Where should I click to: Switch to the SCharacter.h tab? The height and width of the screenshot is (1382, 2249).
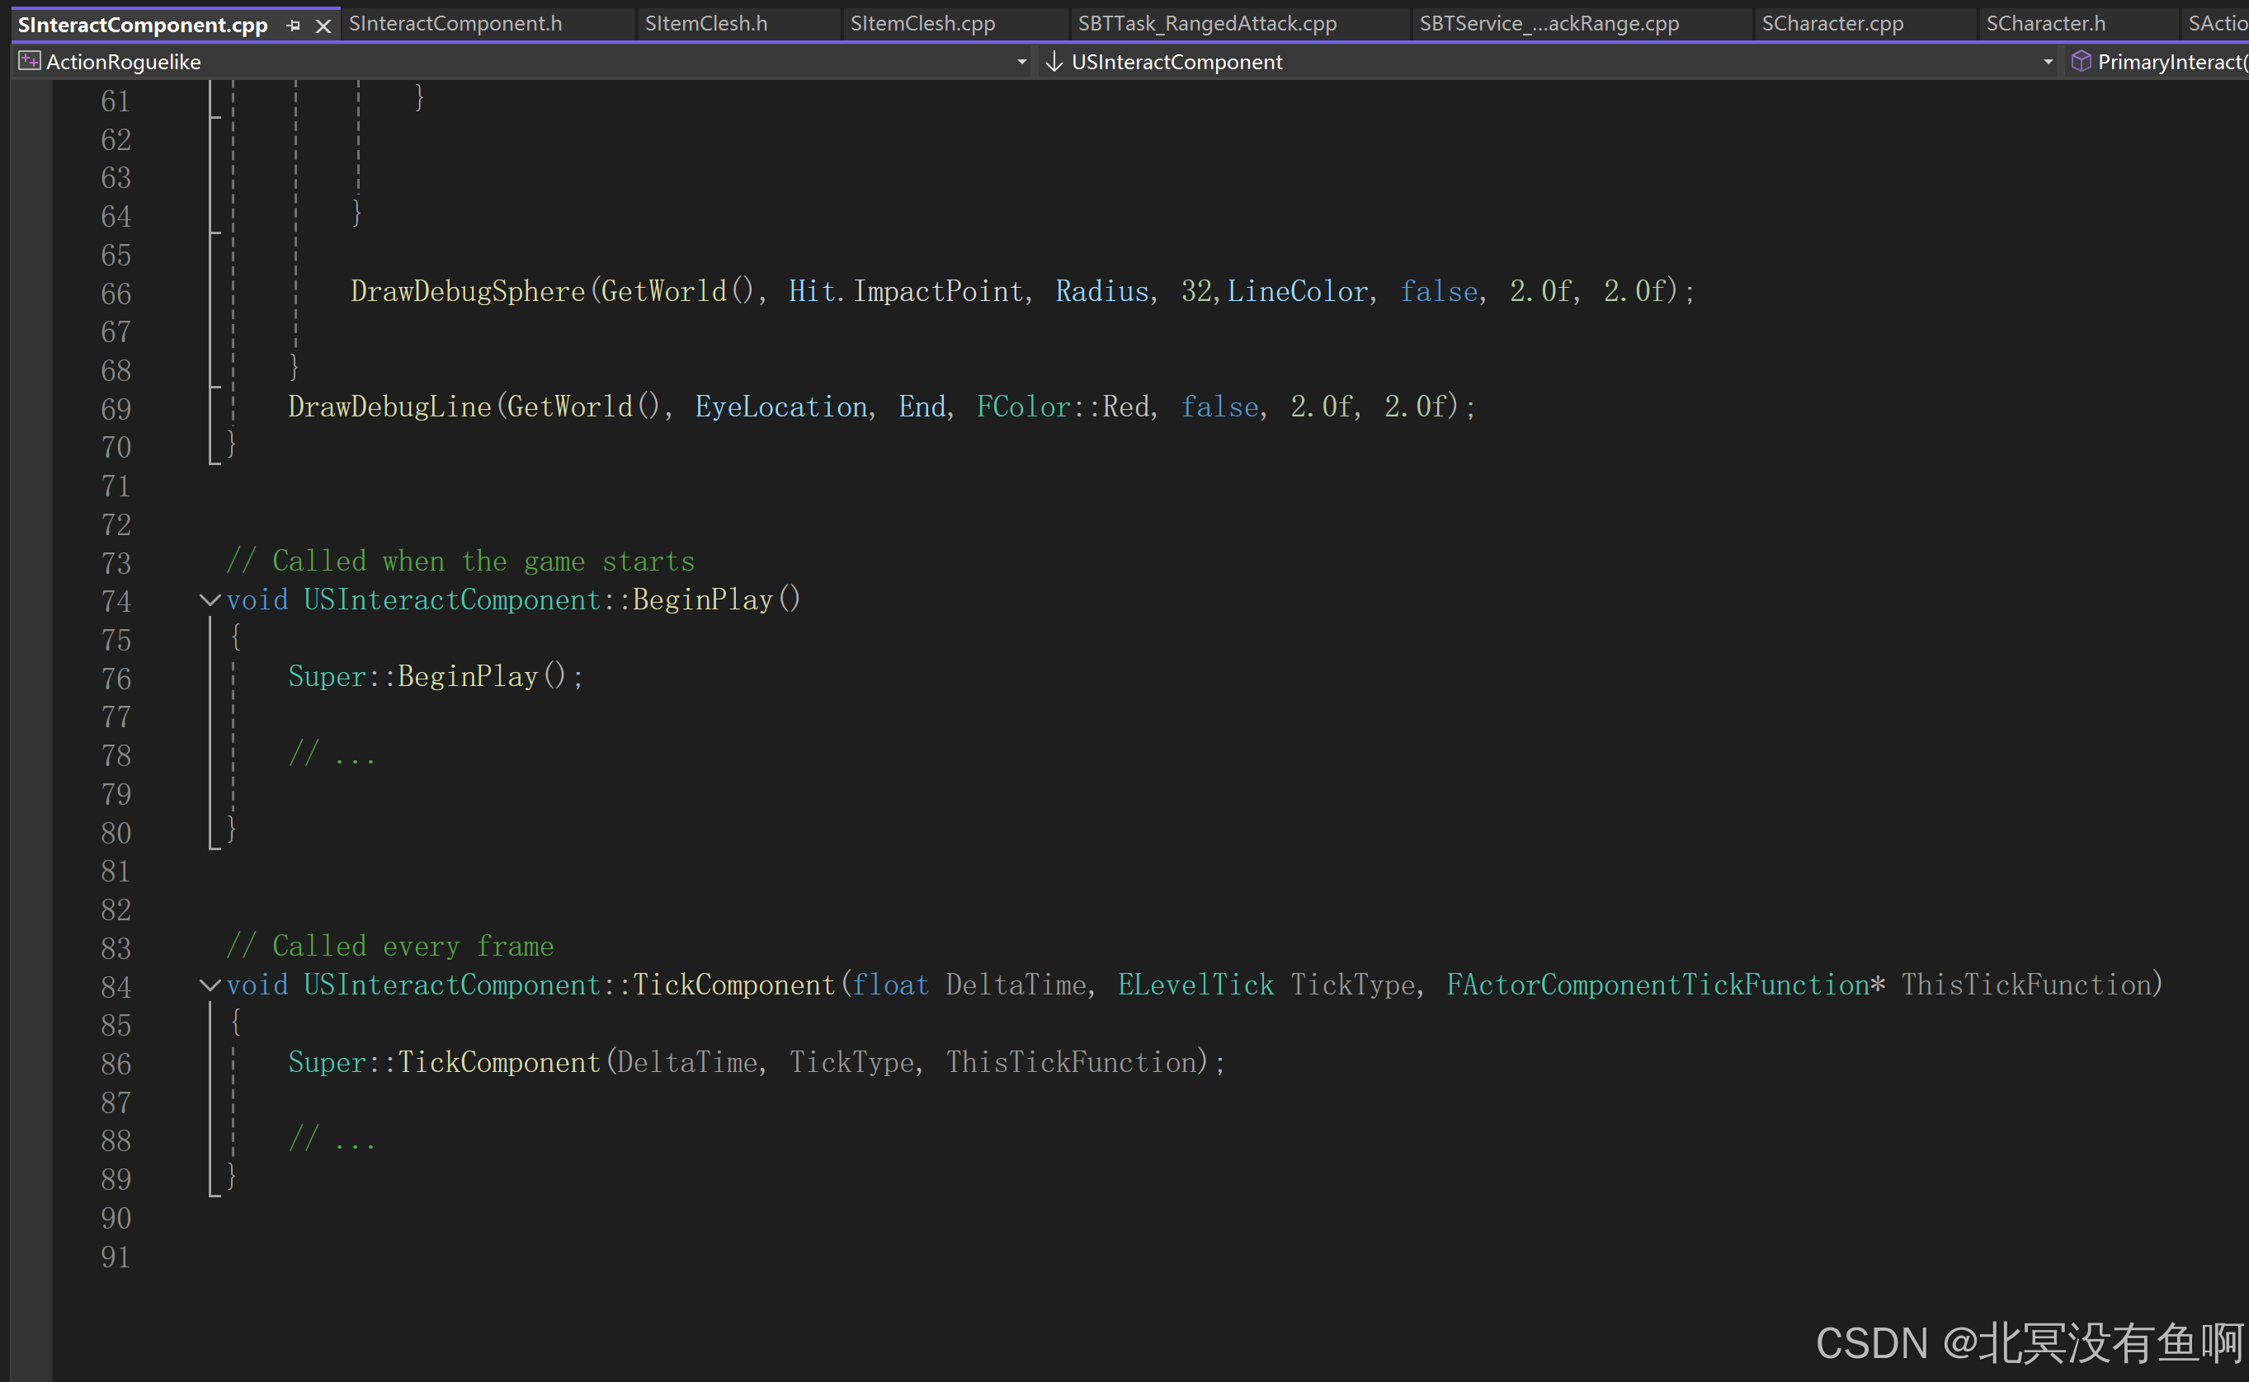tap(2045, 24)
